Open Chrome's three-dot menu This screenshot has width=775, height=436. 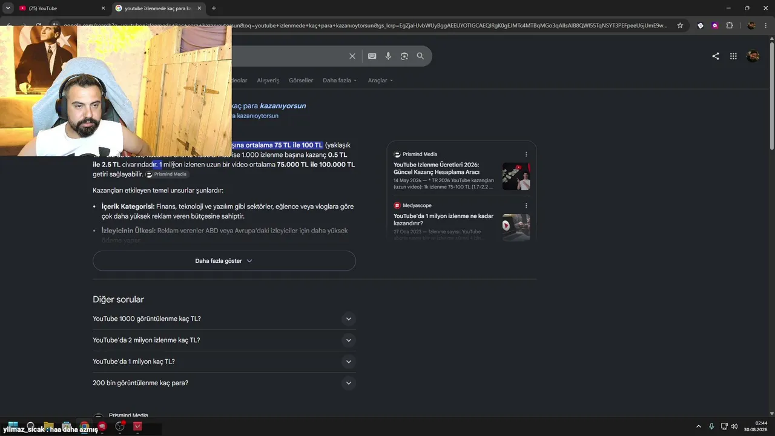pyautogui.click(x=766, y=25)
